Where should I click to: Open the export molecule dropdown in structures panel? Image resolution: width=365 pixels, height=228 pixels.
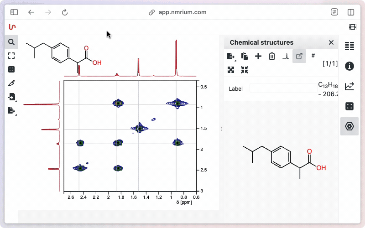[x=231, y=56]
